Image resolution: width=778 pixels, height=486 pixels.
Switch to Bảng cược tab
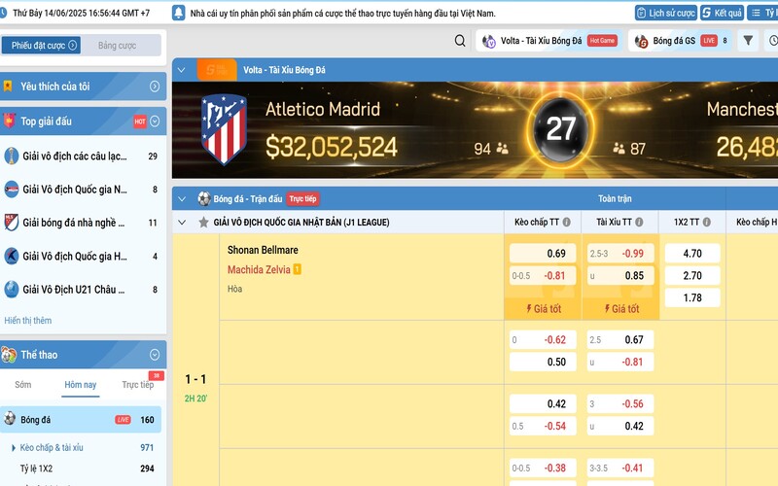point(117,45)
